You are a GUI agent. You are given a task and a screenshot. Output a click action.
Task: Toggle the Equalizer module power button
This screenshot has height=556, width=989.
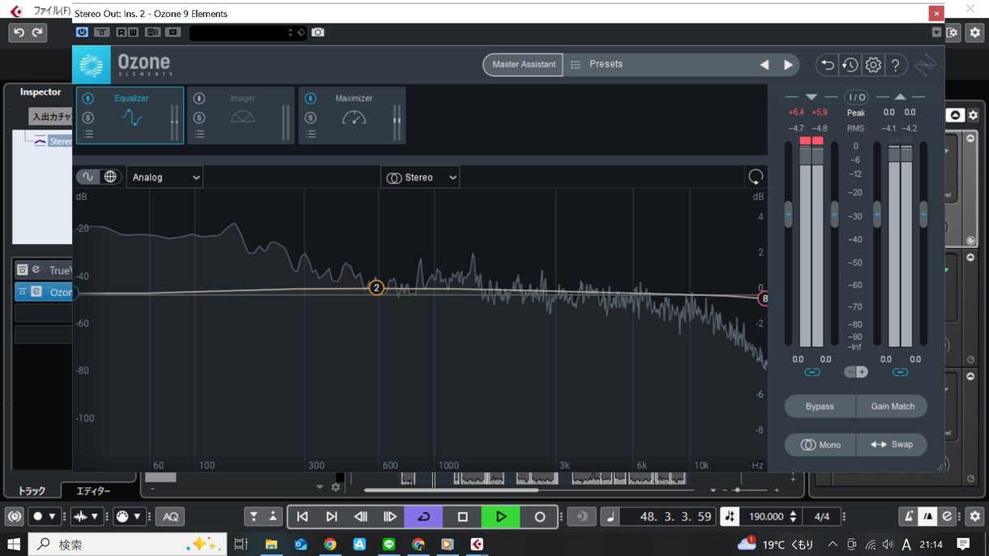click(x=88, y=98)
